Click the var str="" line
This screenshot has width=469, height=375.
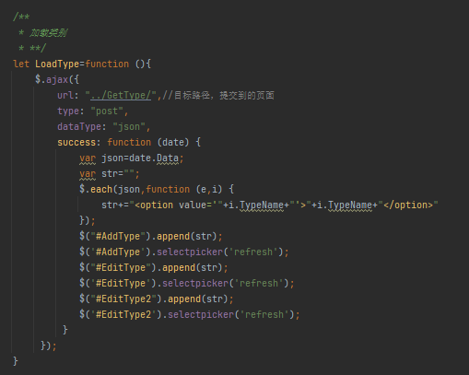[x=110, y=174]
